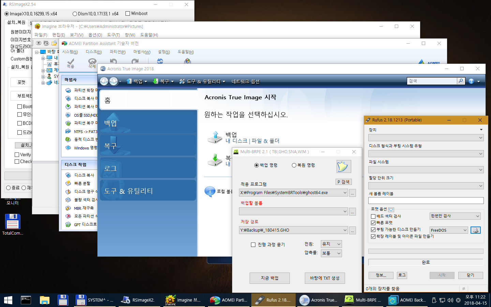Click Rufus 정보... button
Screen dimensions: 491x307
click(381, 275)
